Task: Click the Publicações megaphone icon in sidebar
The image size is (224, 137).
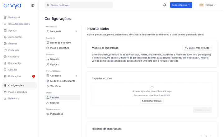Action: [5, 76]
